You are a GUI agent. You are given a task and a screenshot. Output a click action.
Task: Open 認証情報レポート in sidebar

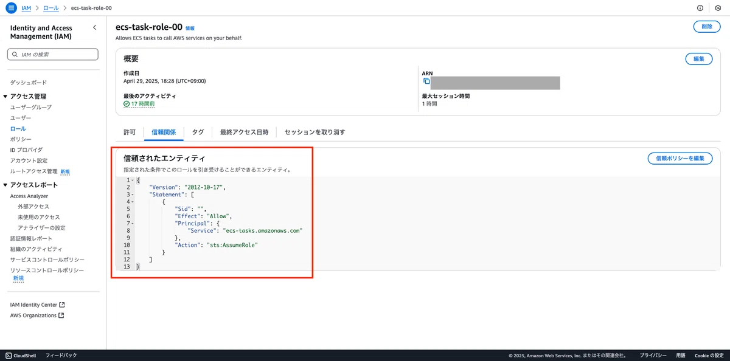point(31,238)
